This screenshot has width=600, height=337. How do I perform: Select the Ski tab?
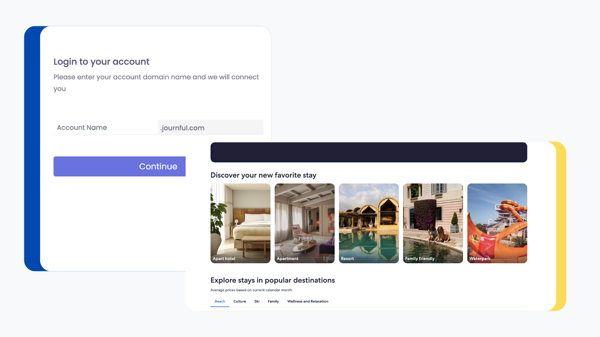pyautogui.click(x=257, y=301)
